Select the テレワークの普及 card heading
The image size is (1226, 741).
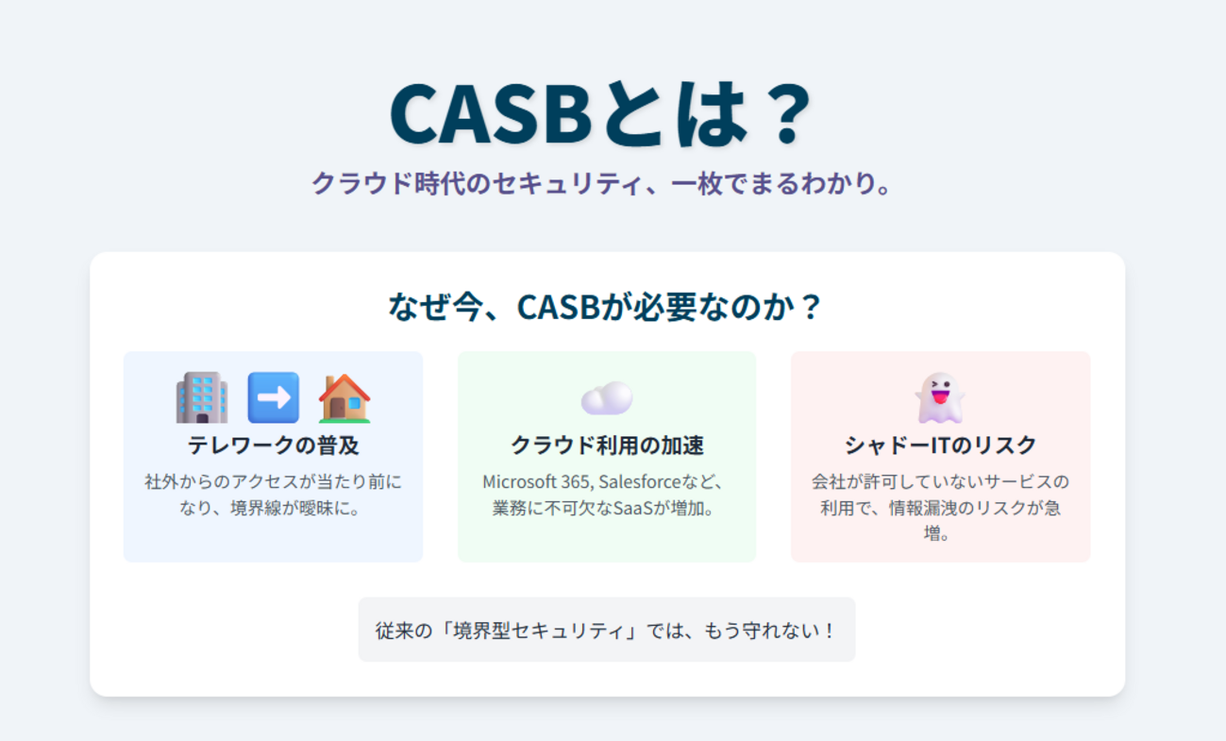[x=274, y=445]
